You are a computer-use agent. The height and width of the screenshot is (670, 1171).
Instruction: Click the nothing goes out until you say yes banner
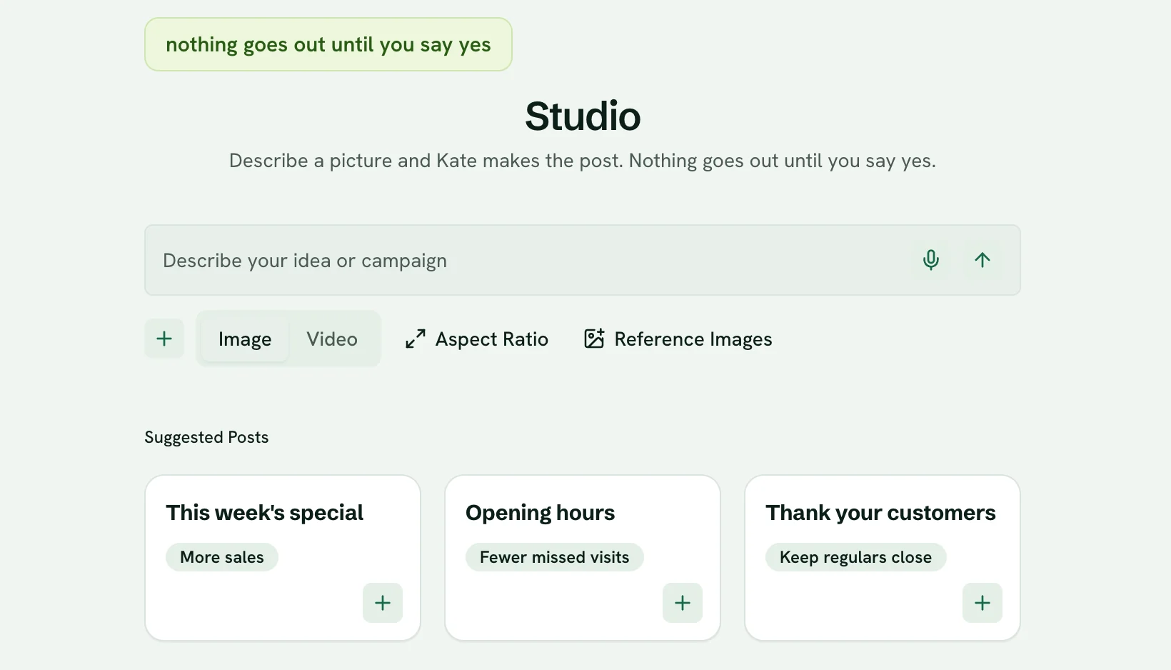[x=328, y=44]
